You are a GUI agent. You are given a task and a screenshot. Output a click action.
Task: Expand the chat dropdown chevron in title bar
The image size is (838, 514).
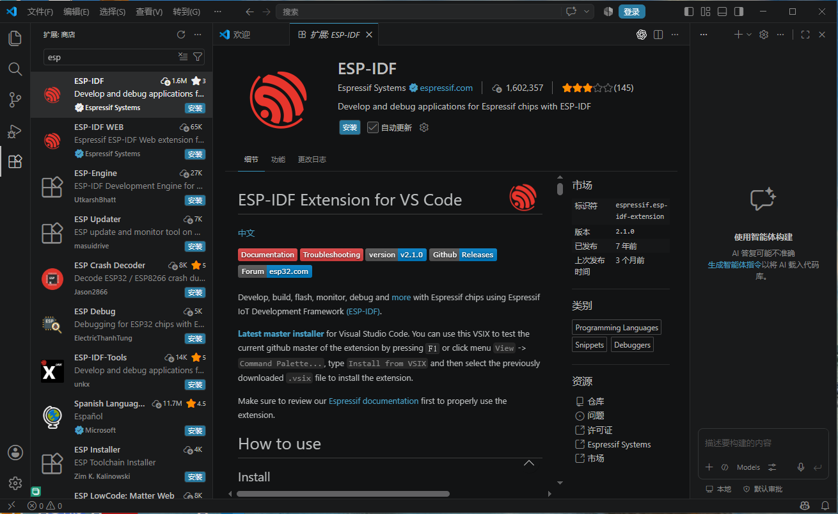[587, 12]
